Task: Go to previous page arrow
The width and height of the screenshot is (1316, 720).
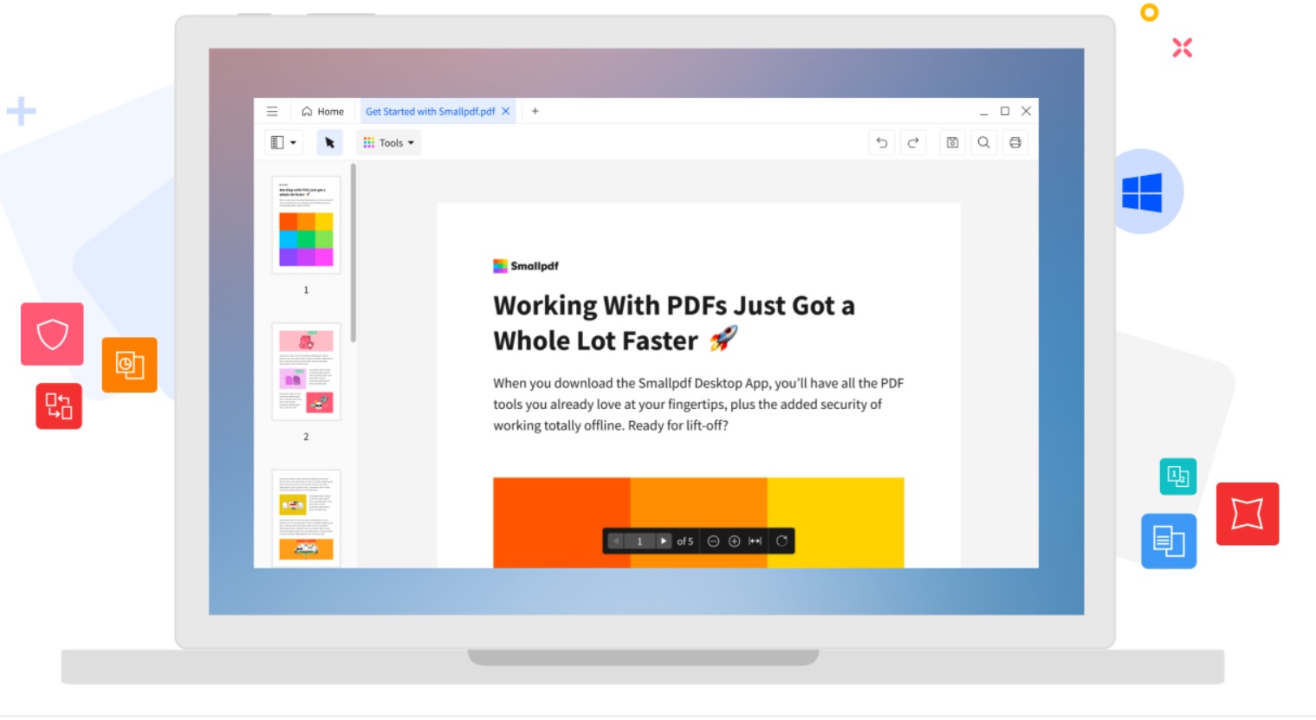Action: (x=616, y=541)
